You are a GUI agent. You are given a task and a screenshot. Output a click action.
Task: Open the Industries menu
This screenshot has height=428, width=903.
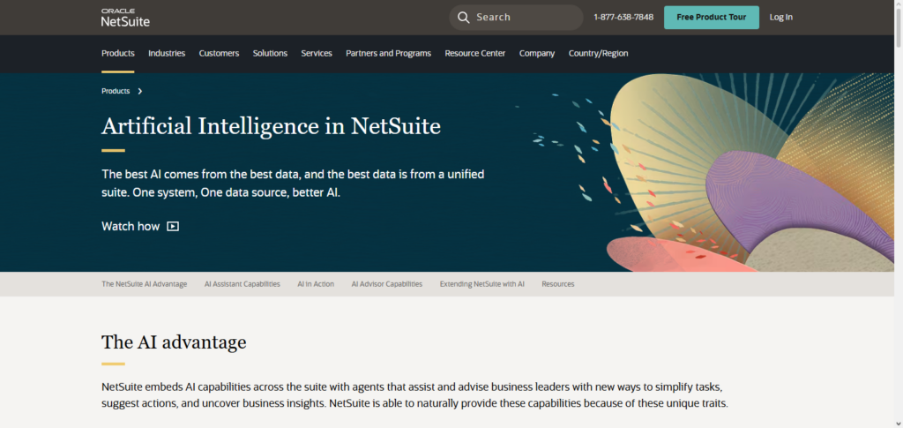pyautogui.click(x=167, y=53)
